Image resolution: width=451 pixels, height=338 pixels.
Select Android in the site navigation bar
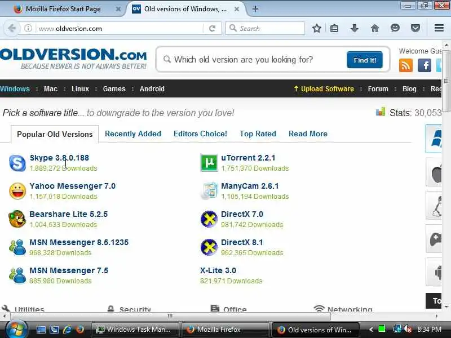pos(152,89)
